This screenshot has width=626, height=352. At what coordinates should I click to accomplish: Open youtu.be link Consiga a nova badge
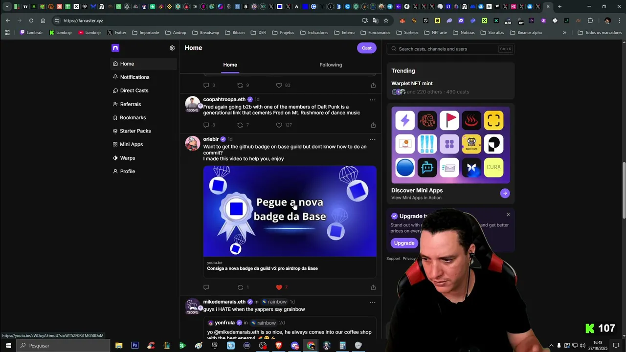coord(262,268)
